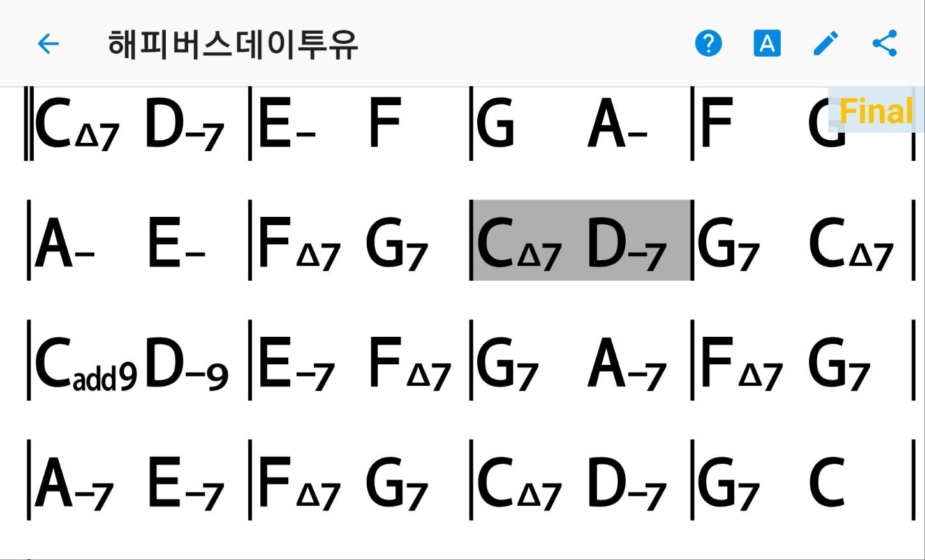Tap the final C chord at the end
This screenshot has width=925, height=560.
827,482
